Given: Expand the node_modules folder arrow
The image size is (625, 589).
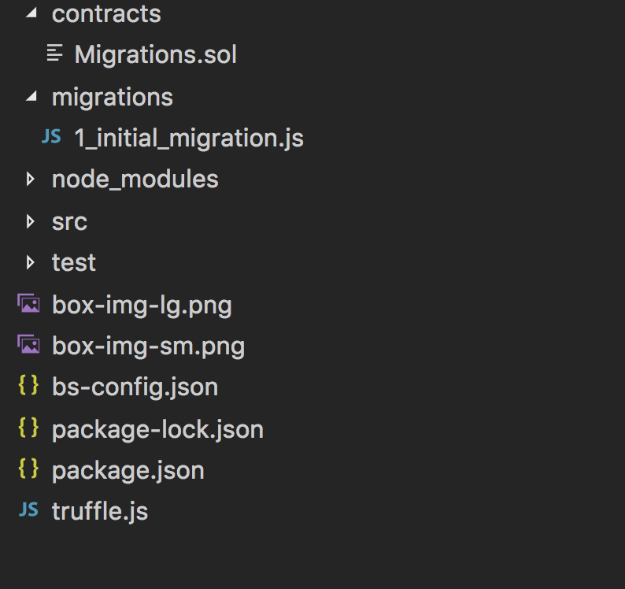Looking at the screenshot, I should pos(31,180).
